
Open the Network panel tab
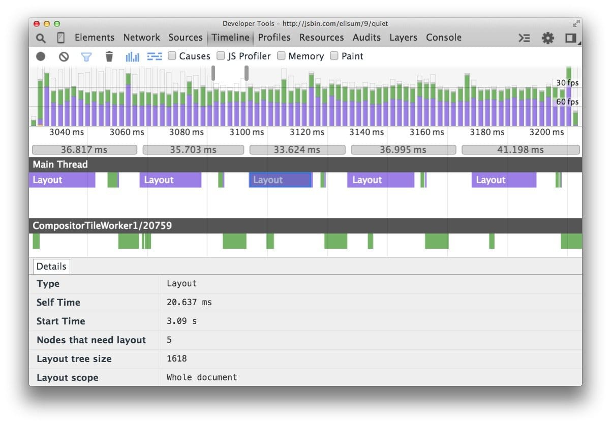142,38
